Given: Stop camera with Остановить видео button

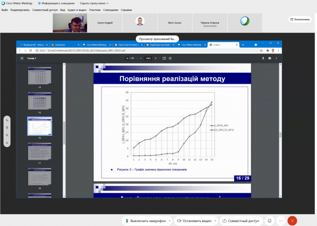Looking at the screenshot, I should 193,221.
